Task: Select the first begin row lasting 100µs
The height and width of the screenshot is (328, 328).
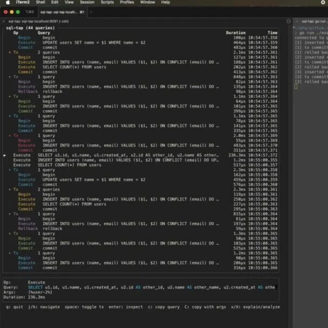Action: 142,38
